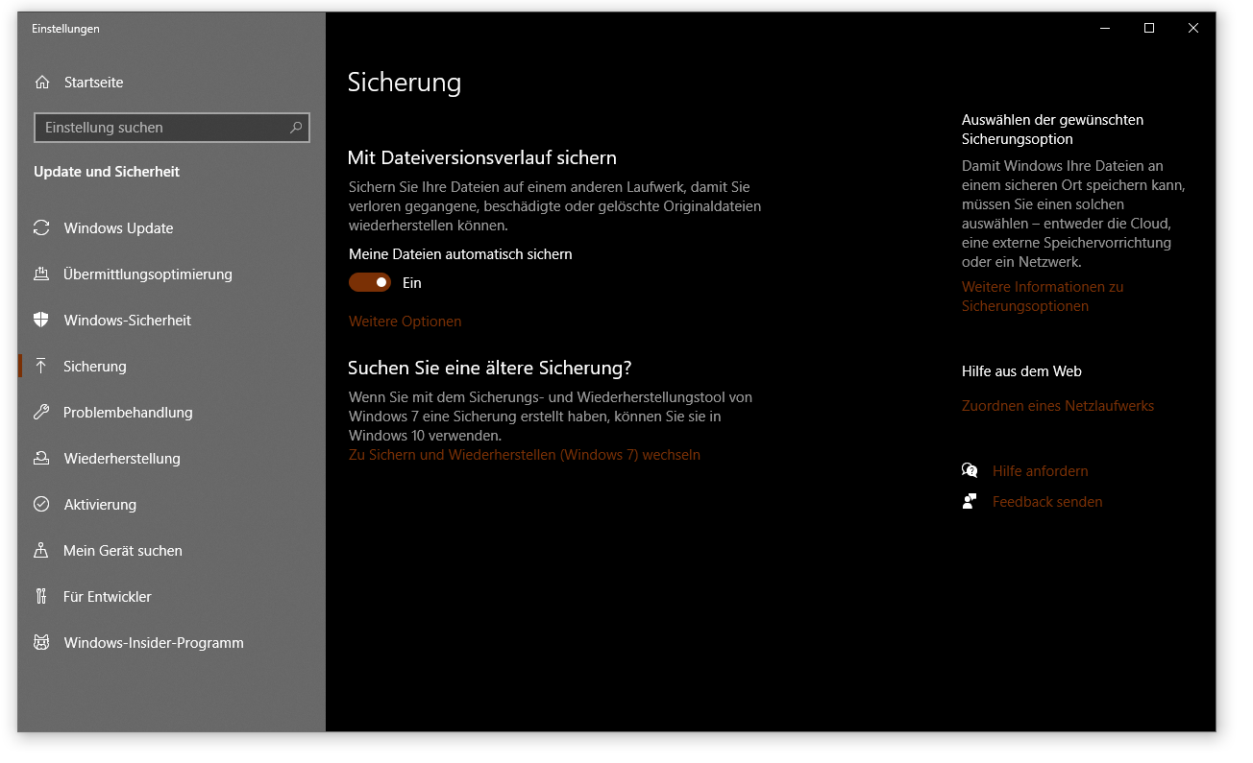
Task: Click the Windows-Insider-Programm cat icon
Action: click(x=41, y=643)
